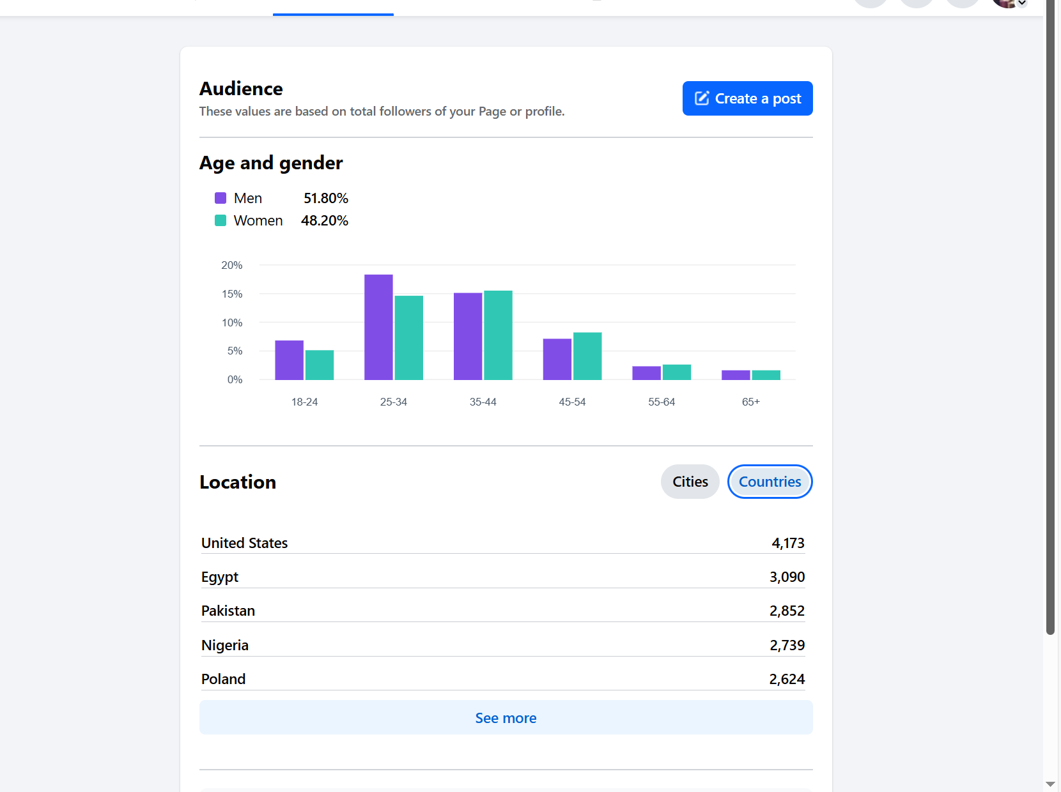Click the pencil icon in Create a post
Image resolution: width=1061 pixels, height=792 pixels.
pos(702,98)
